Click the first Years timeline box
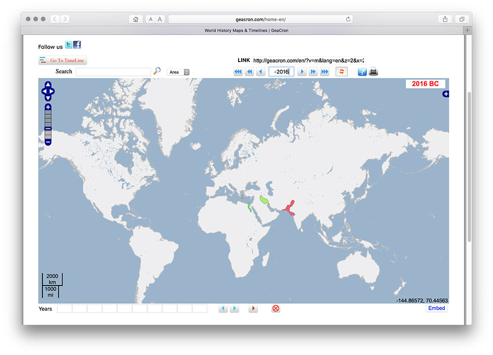Viewport: 493px width, 355px height. pyautogui.click(x=65, y=309)
